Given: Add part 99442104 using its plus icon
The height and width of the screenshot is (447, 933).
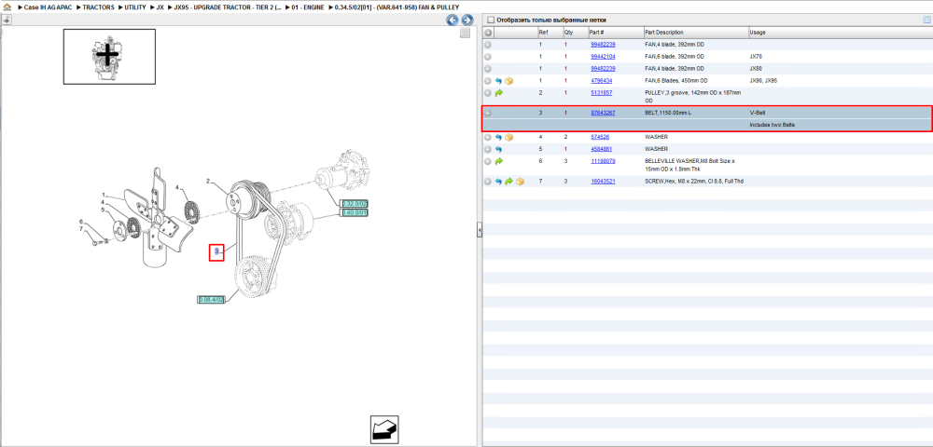Looking at the screenshot, I should point(488,57).
